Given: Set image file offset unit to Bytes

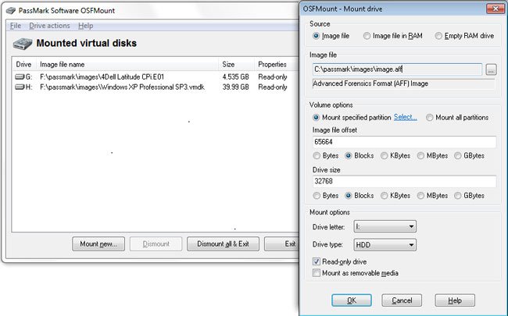Looking at the screenshot, I should pos(317,156).
